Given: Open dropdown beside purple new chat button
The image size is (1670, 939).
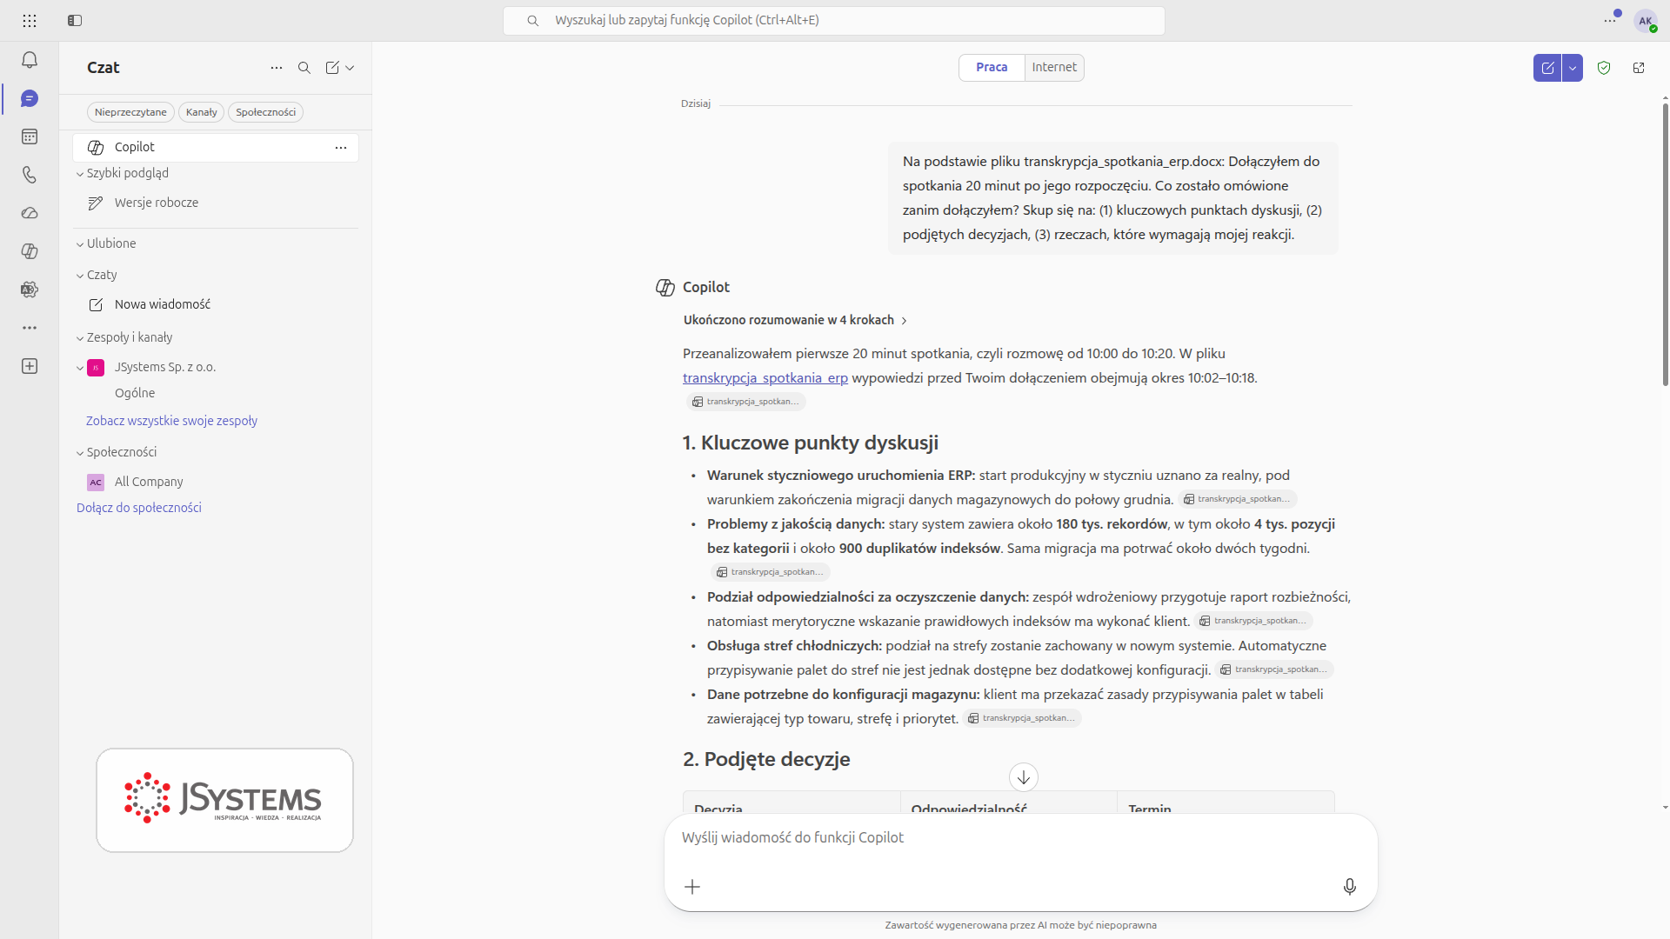Looking at the screenshot, I should [1573, 68].
